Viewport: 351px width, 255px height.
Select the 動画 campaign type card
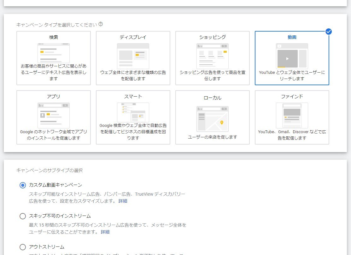(x=292, y=58)
